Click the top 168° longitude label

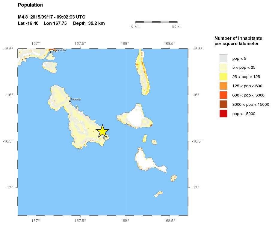click(125, 43)
